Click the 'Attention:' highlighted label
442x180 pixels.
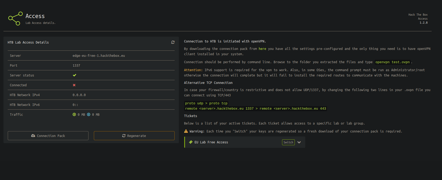pos(193,70)
